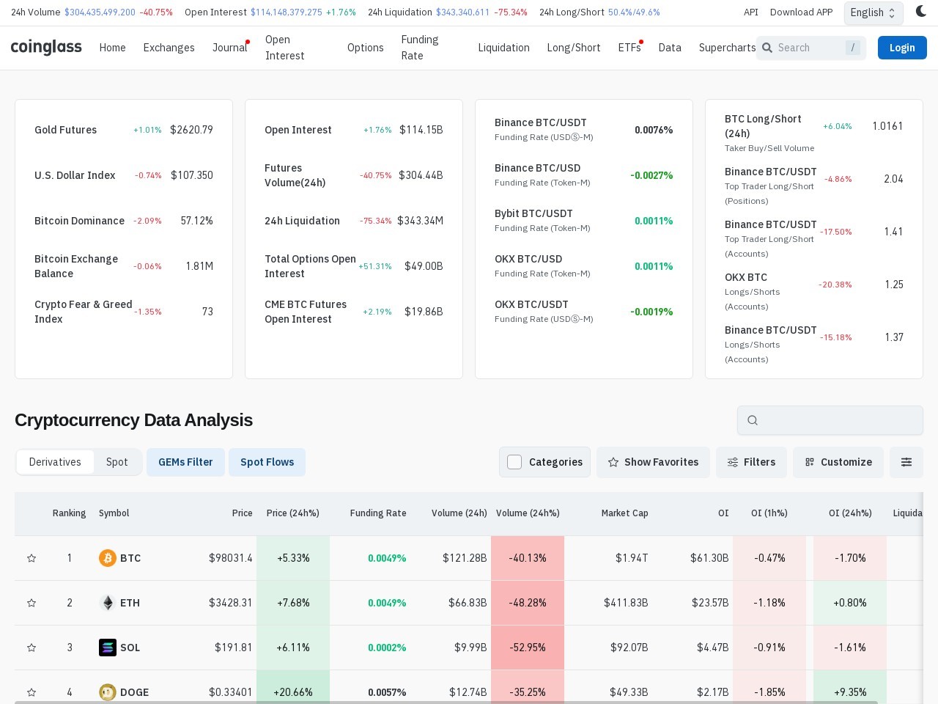Click the star icon in Show Favorites

(613, 462)
